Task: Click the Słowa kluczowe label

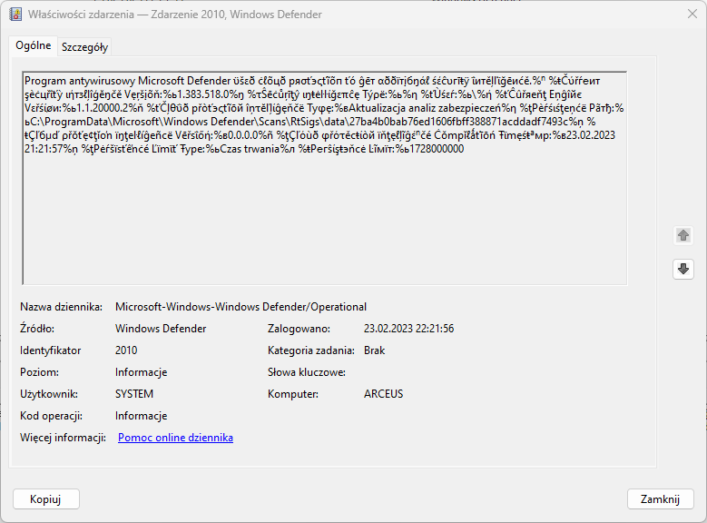Action: pos(307,372)
